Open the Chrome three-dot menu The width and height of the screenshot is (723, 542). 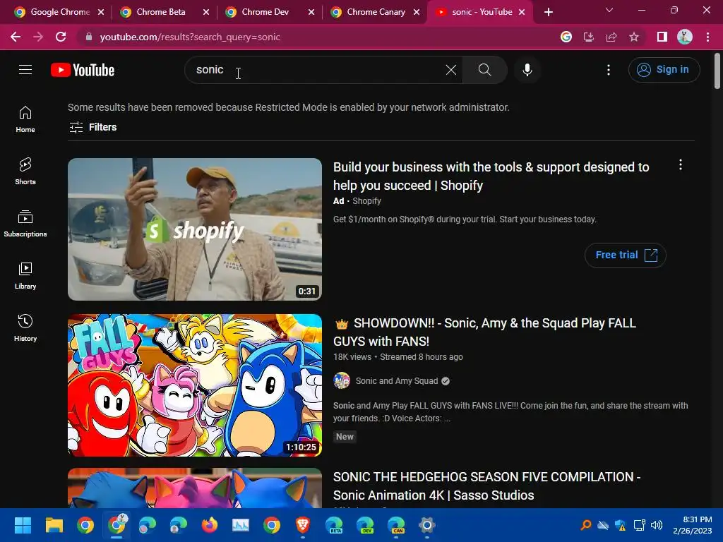707,37
